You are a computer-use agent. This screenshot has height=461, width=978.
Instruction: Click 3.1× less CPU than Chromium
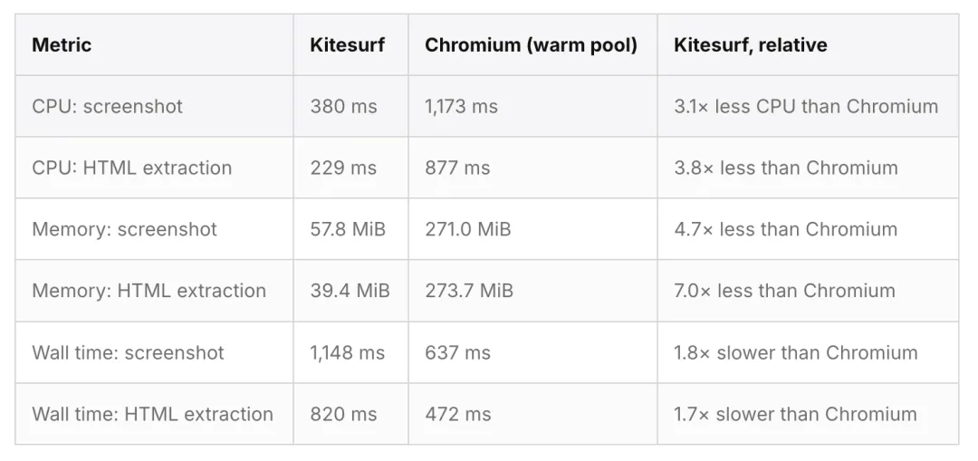[x=806, y=107]
